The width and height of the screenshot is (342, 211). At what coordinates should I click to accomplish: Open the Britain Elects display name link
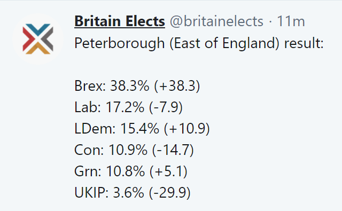(x=120, y=21)
